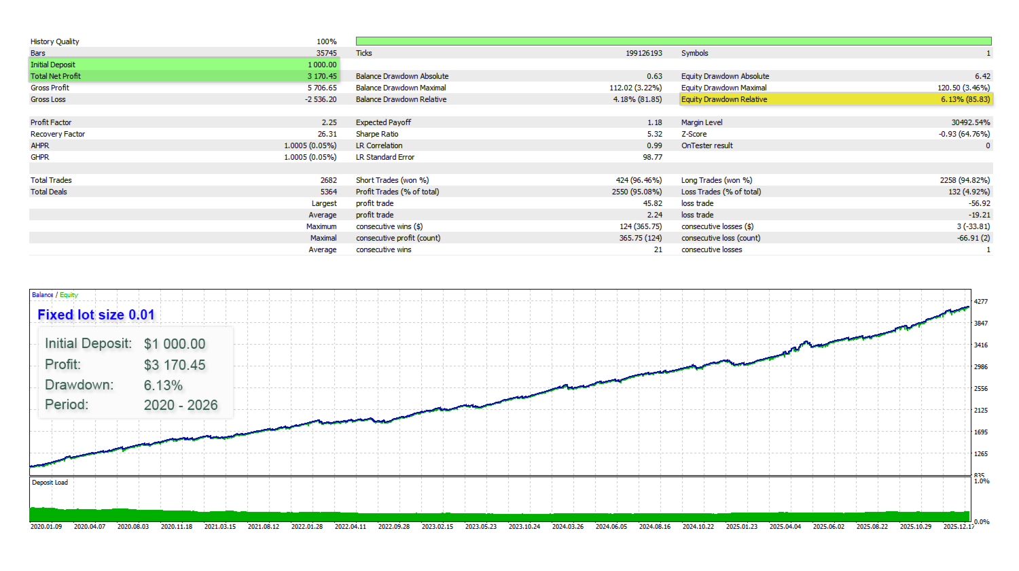Select the AHPR value 1.0005 (0.05%)
The width and height of the screenshot is (1019, 571).
coord(310,145)
